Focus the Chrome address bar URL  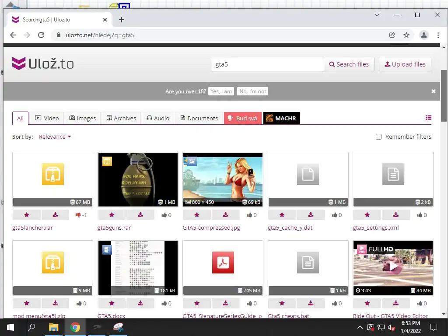[100, 35]
